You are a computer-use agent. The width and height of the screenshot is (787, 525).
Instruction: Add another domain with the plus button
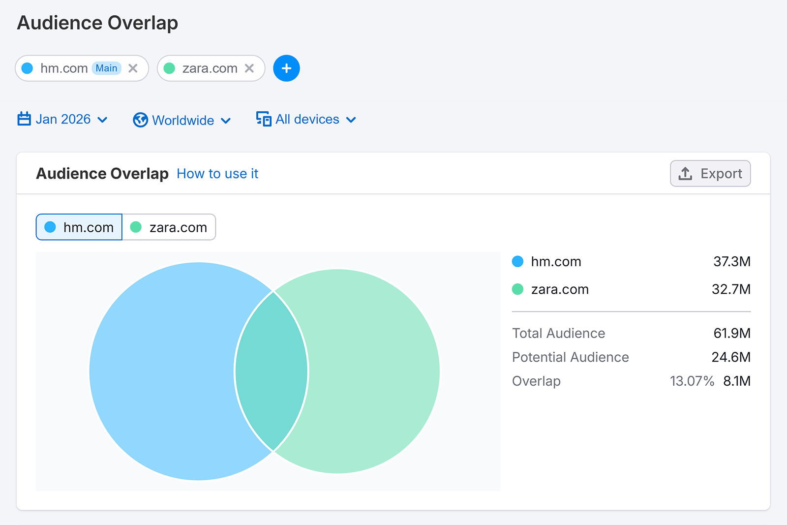[286, 68]
